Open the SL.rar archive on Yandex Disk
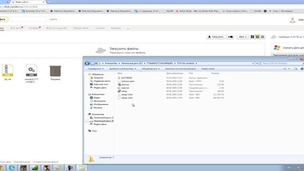This screenshot has height=171, width=304. click(x=8, y=72)
